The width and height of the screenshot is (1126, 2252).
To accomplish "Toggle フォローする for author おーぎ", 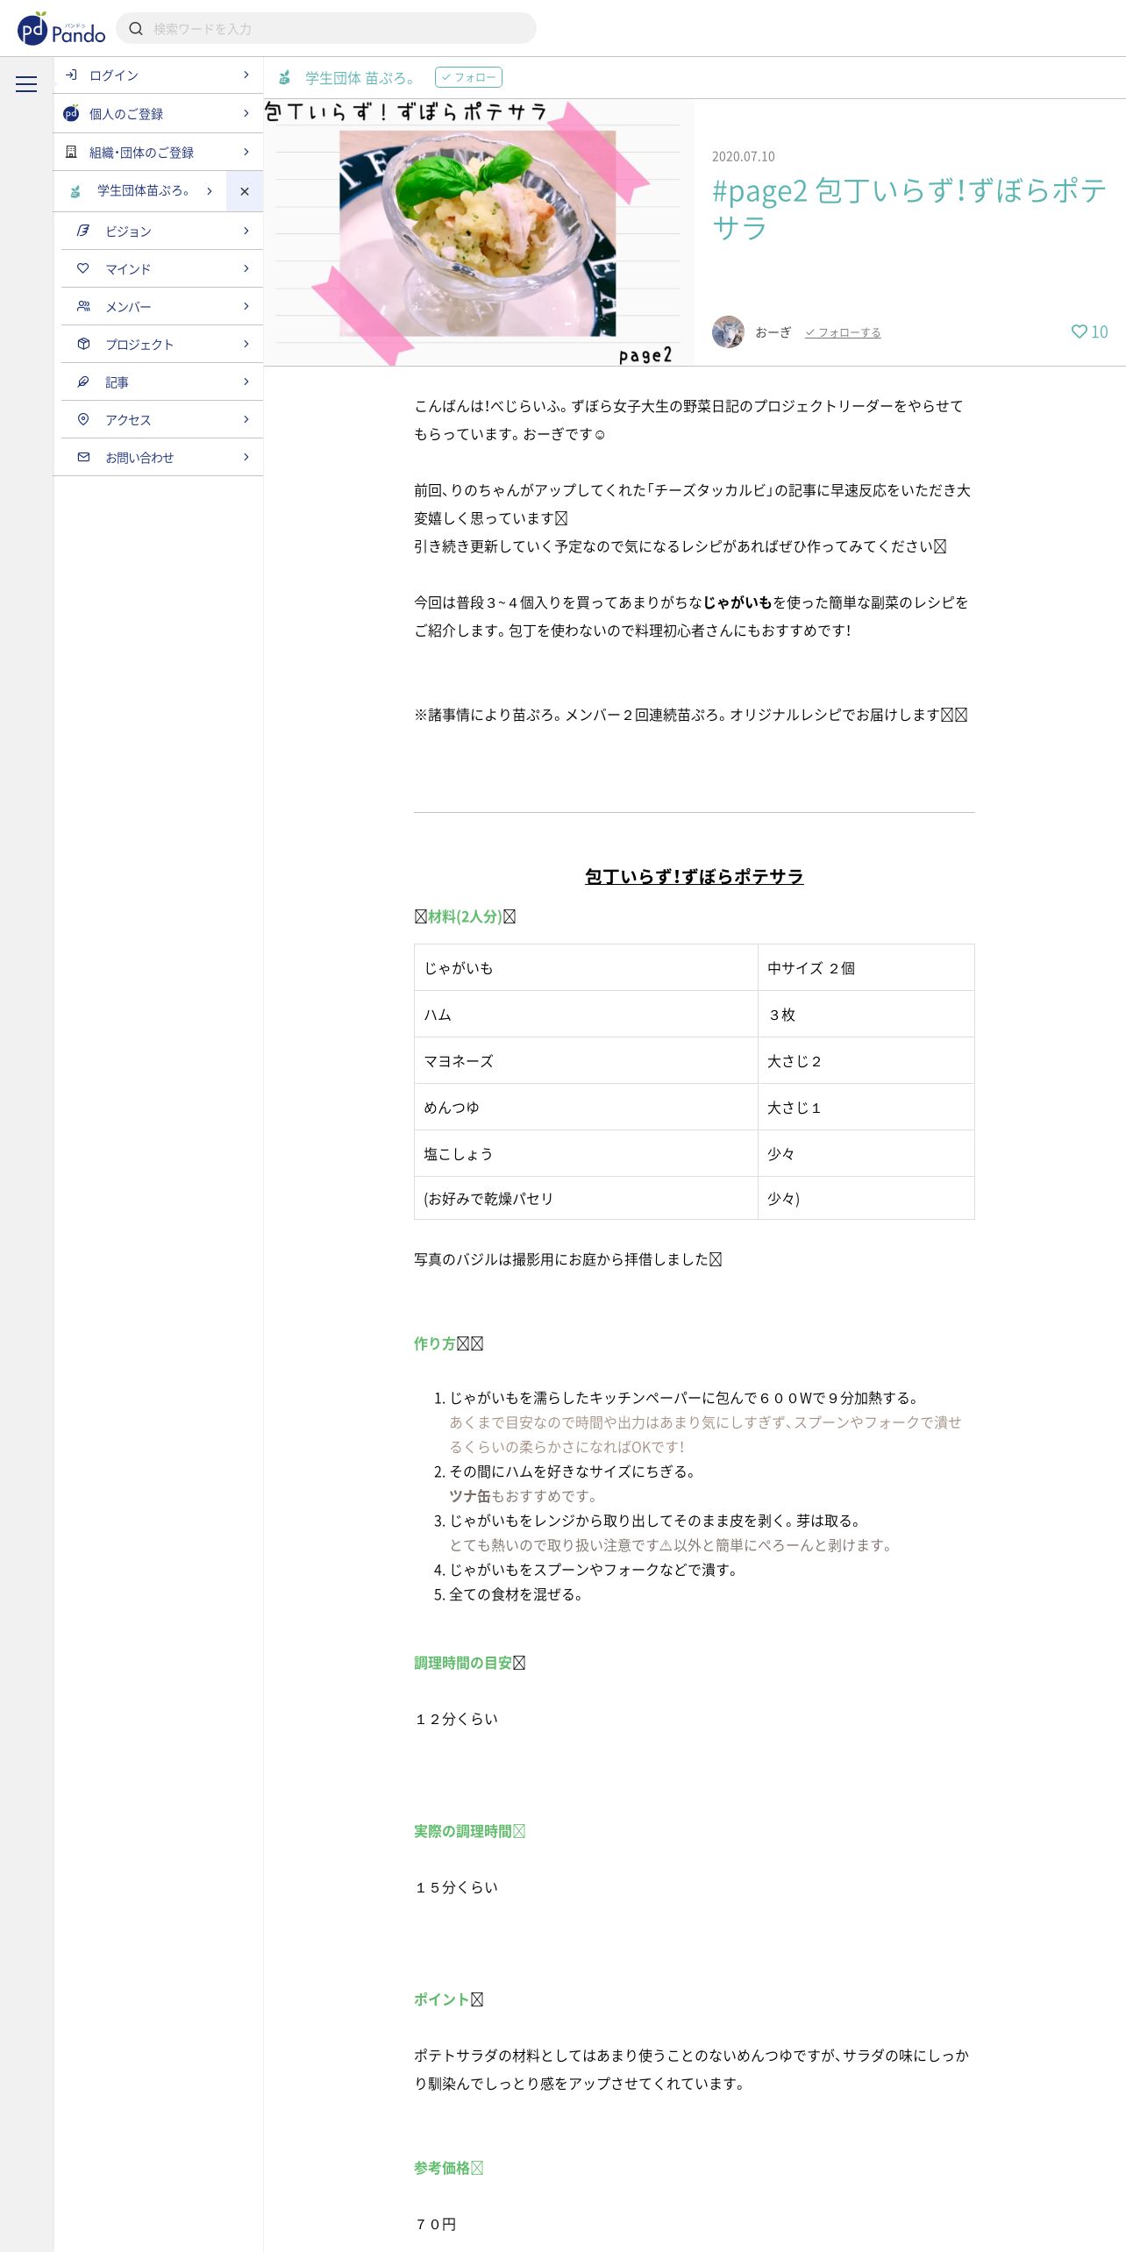I will tap(843, 332).
